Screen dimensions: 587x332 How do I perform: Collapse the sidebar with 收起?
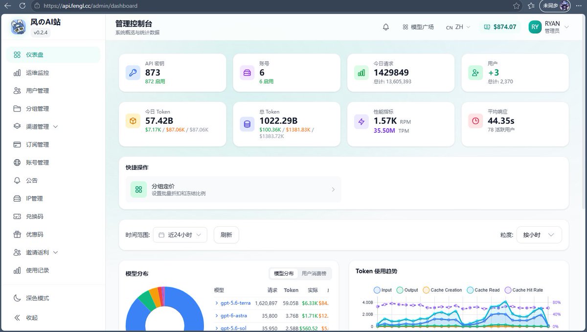pyautogui.click(x=53, y=317)
